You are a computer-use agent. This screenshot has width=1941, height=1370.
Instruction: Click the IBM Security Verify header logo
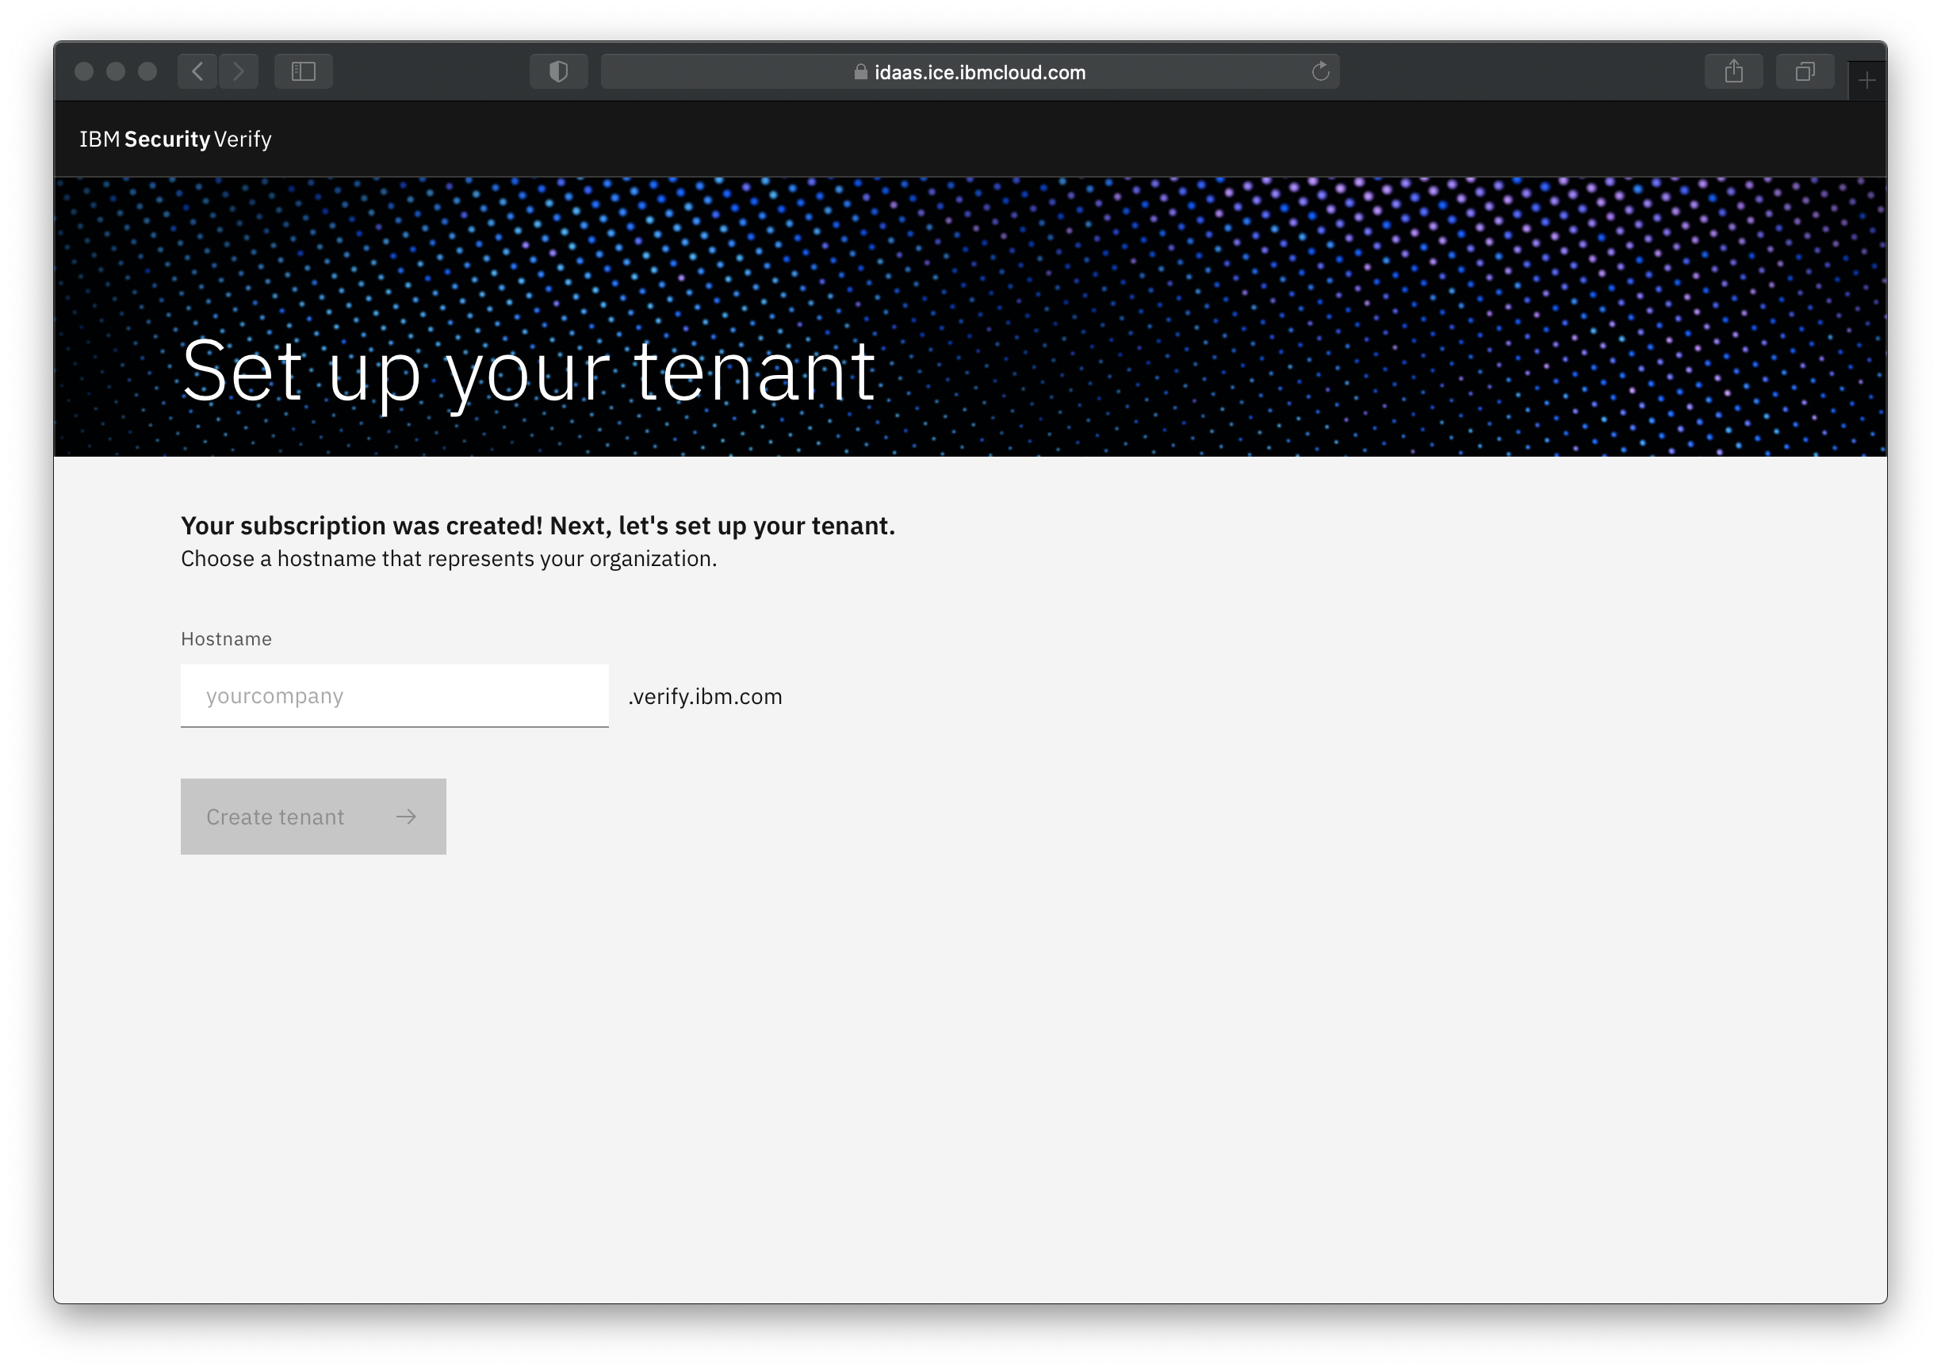click(176, 140)
